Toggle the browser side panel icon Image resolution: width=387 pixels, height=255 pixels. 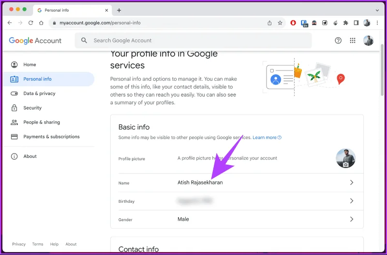[356, 23]
